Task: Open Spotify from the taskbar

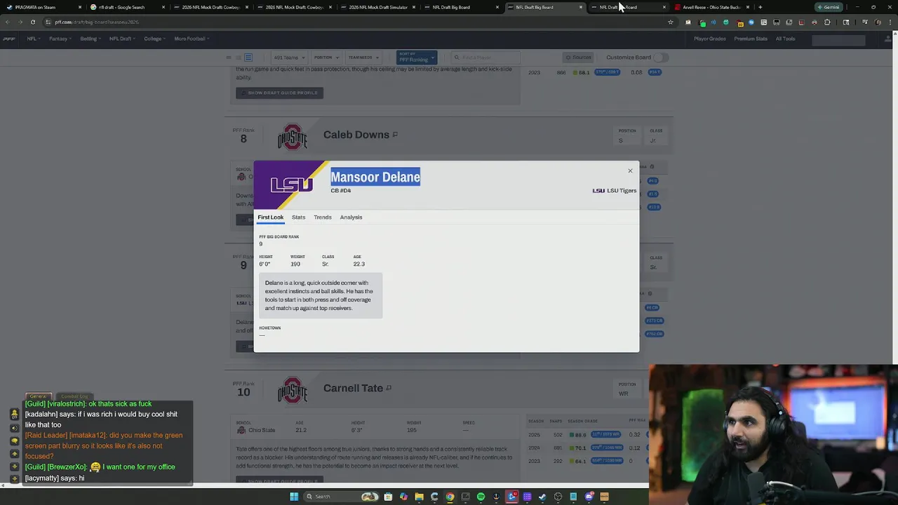Action: pyautogui.click(x=481, y=497)
